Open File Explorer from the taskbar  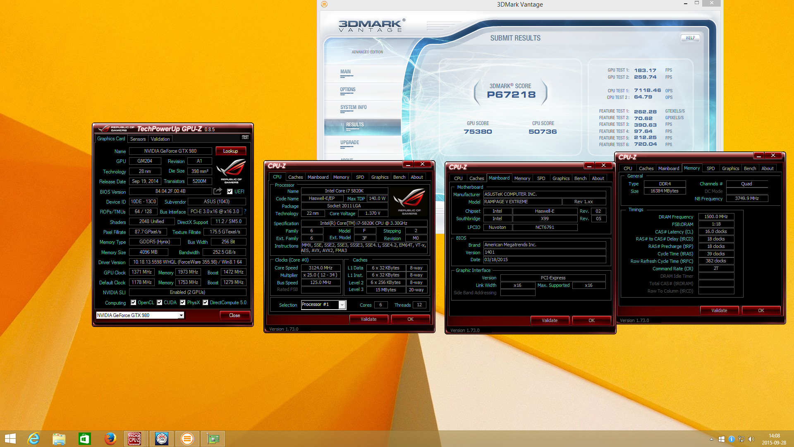coord(59,439)
